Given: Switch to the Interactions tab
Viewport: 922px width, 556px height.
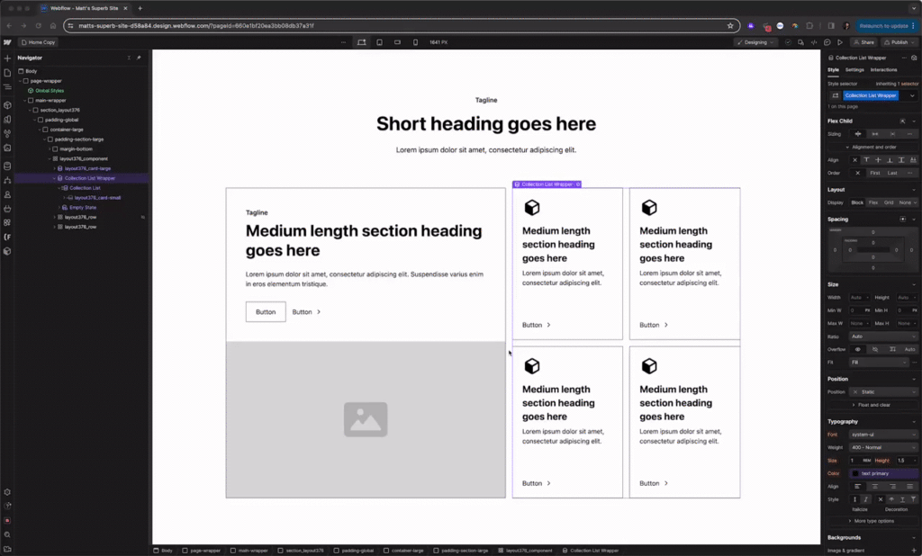Looking at the screenshot, I should pyautogui.click(x=883, y=70).
